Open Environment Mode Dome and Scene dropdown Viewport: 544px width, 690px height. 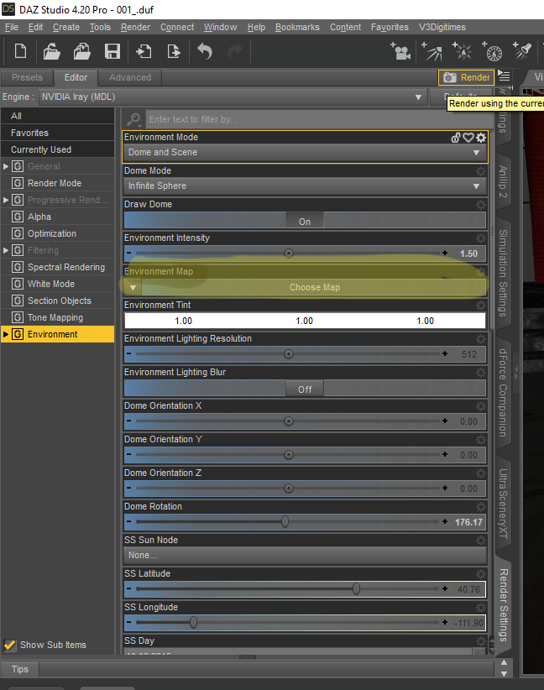pos(305,152)
